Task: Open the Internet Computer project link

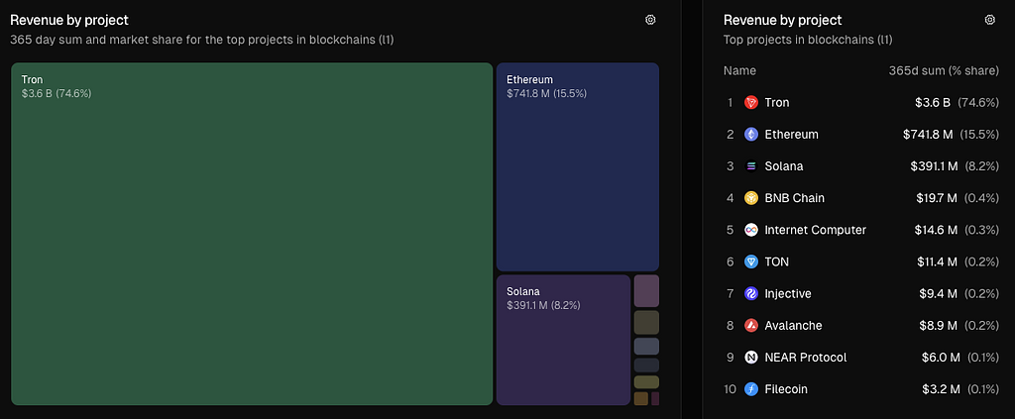Action: [x=815, y=230]
